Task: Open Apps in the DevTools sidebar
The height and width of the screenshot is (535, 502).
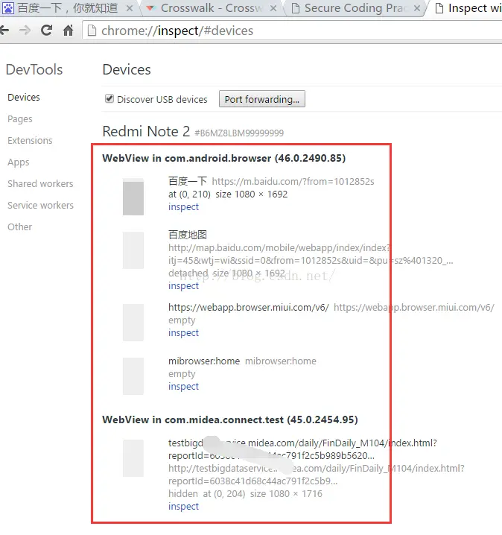Action: coord(19,162)
